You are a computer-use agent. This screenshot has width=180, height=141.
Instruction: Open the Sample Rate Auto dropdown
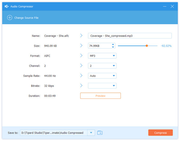coord(102,76)
